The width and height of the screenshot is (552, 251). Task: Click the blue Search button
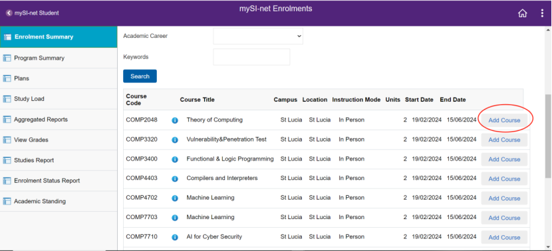pos(140,76)
